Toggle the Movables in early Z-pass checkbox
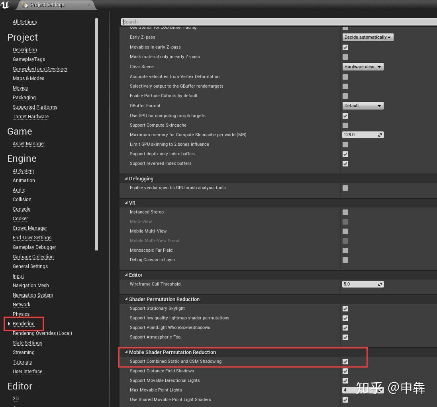 [x=345, y=47]
